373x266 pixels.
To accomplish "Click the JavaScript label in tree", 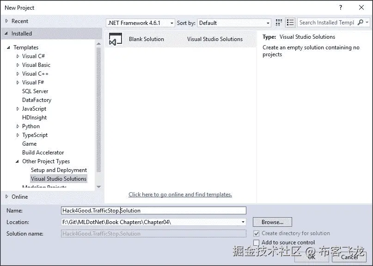I will coord(34,109).
